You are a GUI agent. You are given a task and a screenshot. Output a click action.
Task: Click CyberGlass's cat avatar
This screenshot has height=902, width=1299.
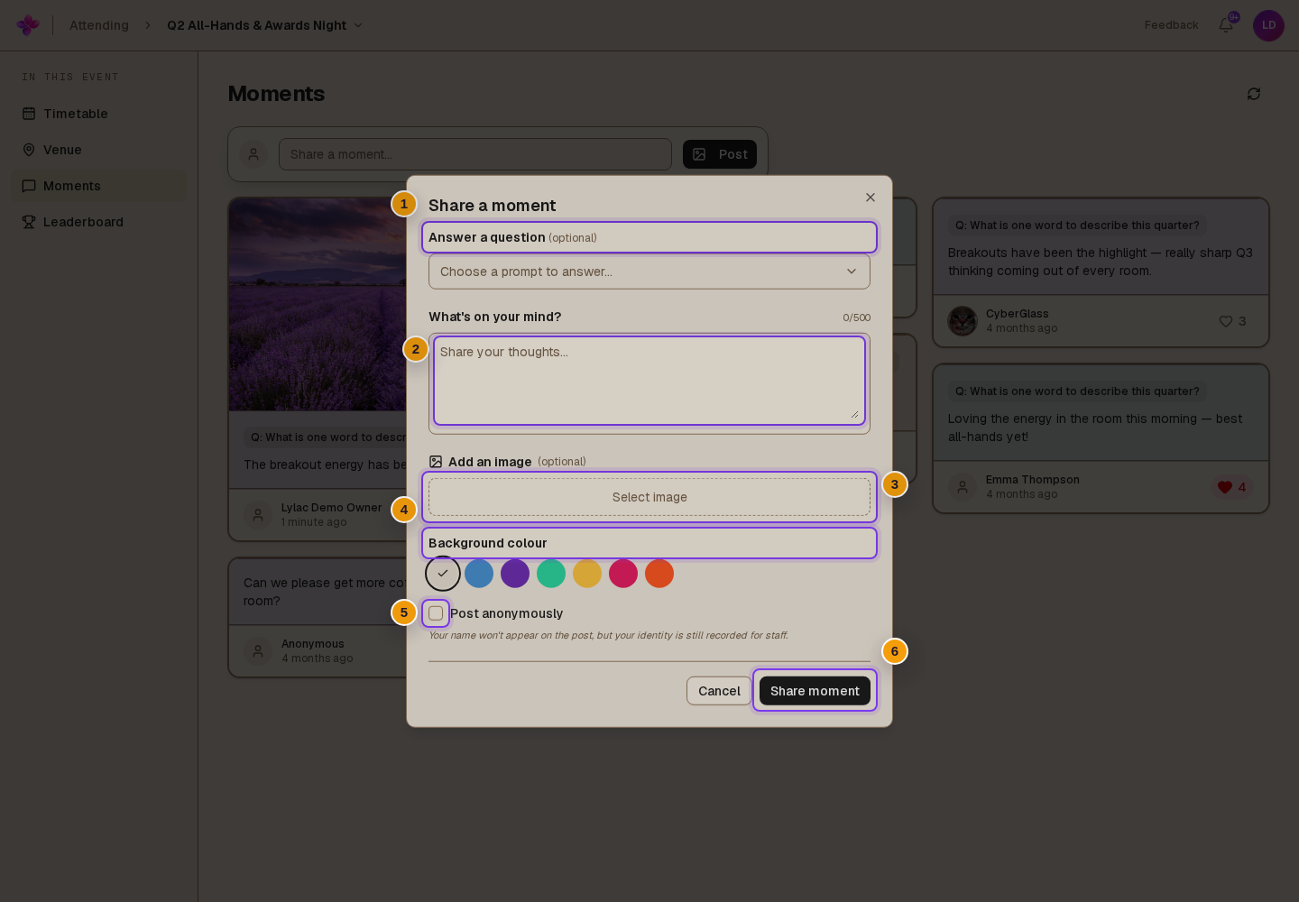point(963,321)
